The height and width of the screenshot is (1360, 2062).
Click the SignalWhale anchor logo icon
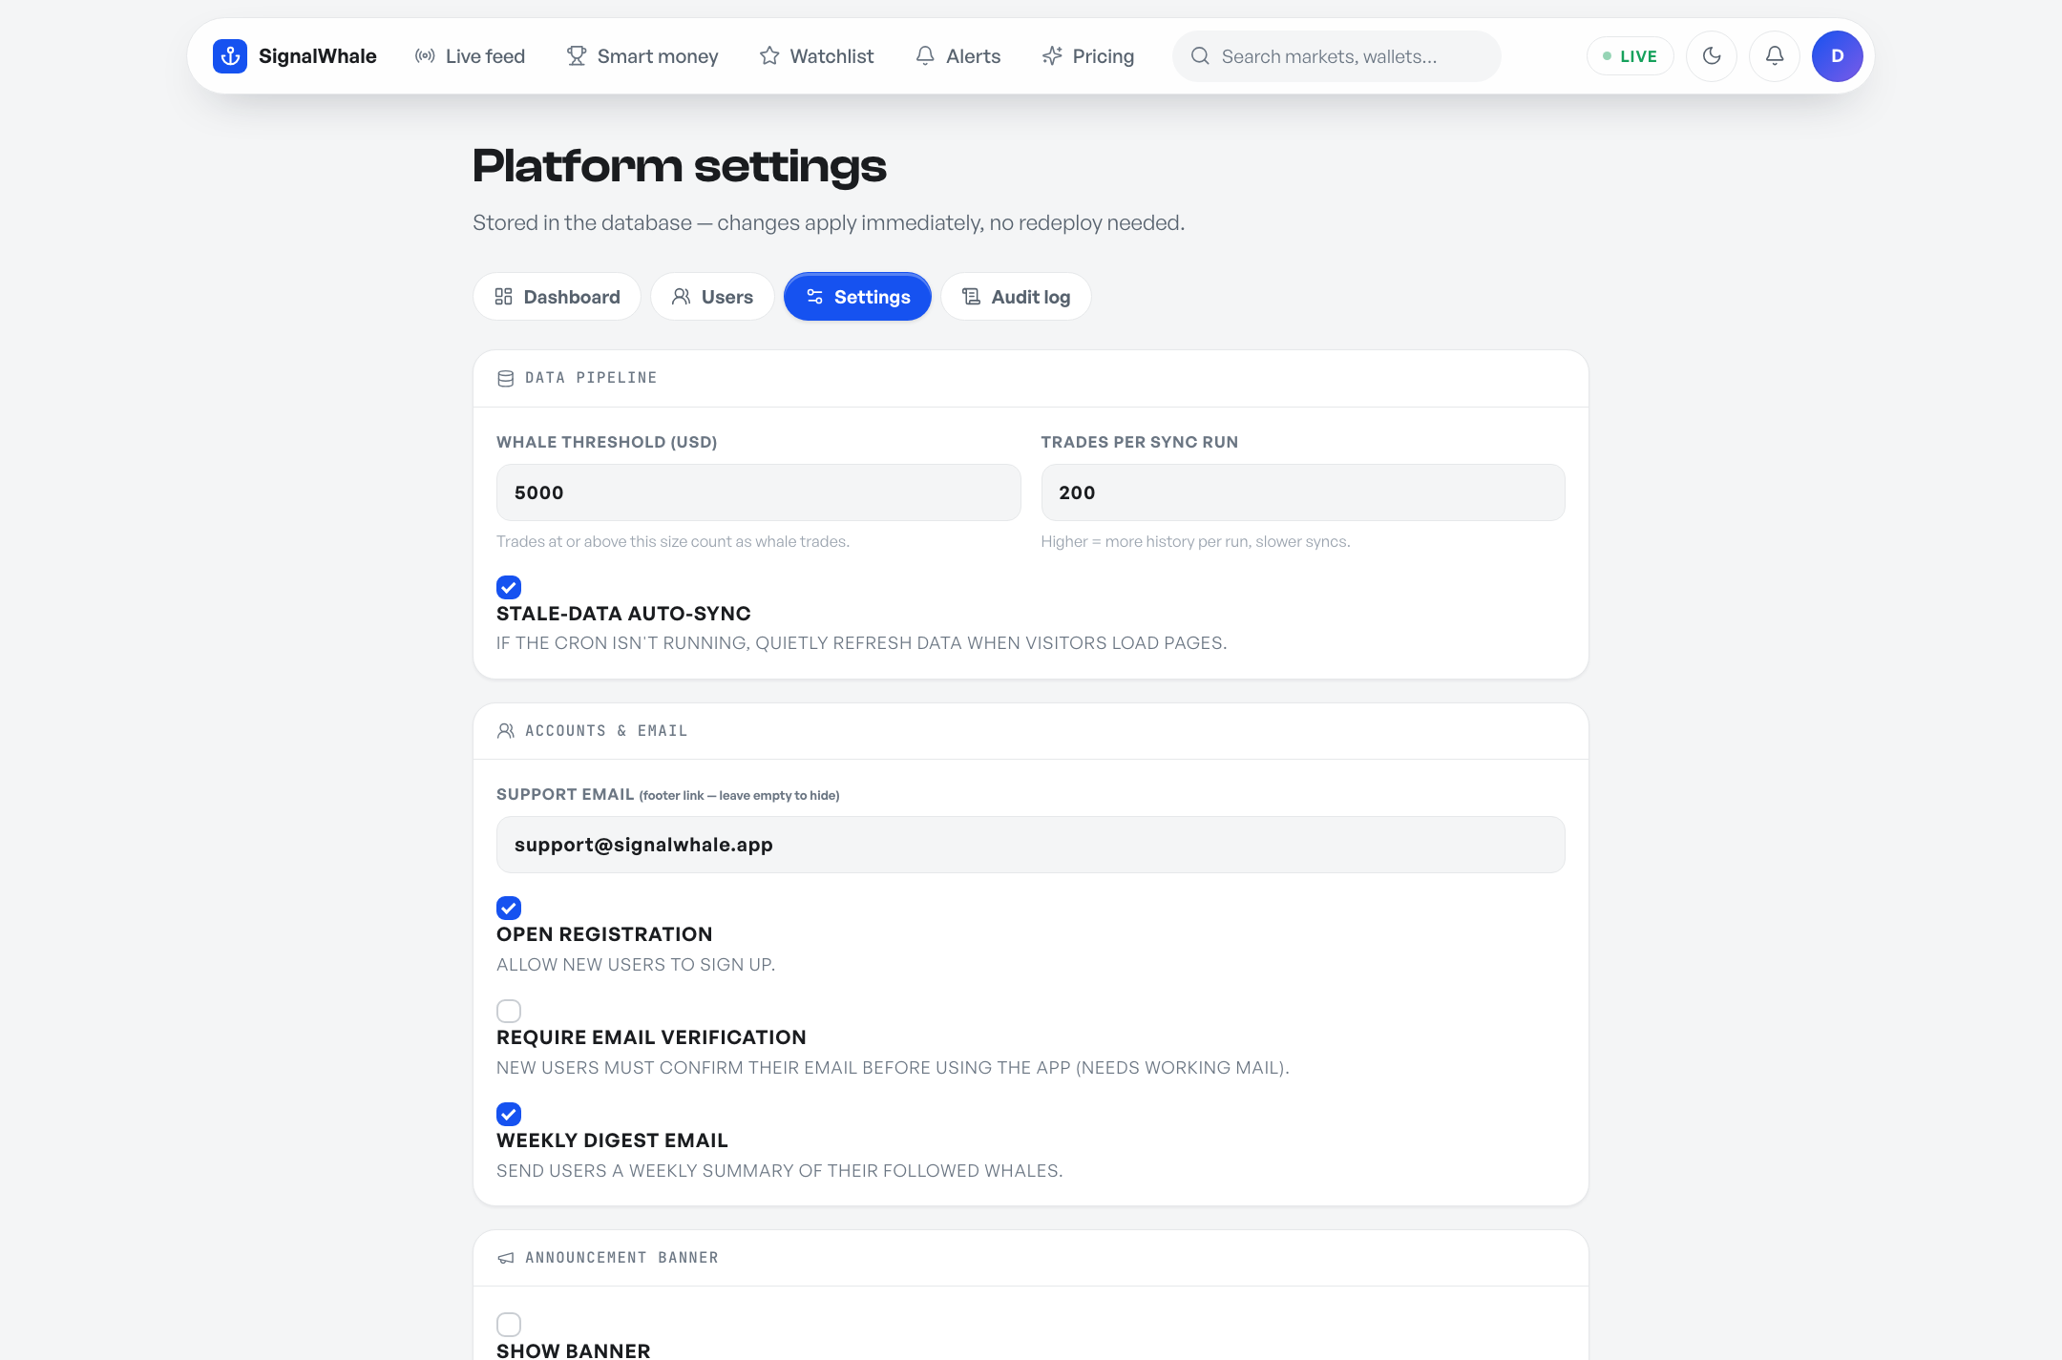point(230,56)
